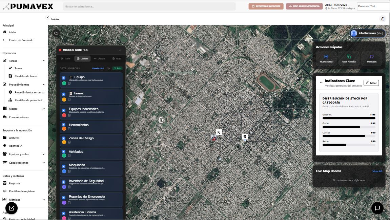
Task: Click the Buscar en plataforma search field
Action: click(149, 6)
